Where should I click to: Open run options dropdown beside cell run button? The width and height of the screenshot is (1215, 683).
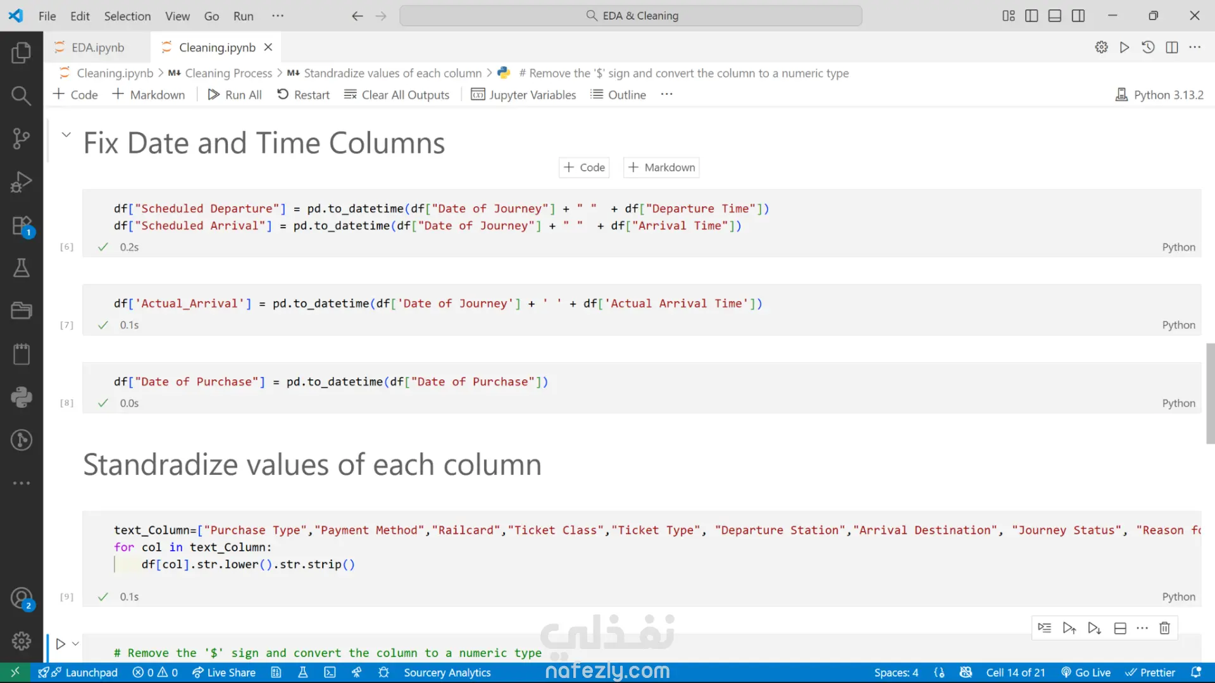(75, 644)
